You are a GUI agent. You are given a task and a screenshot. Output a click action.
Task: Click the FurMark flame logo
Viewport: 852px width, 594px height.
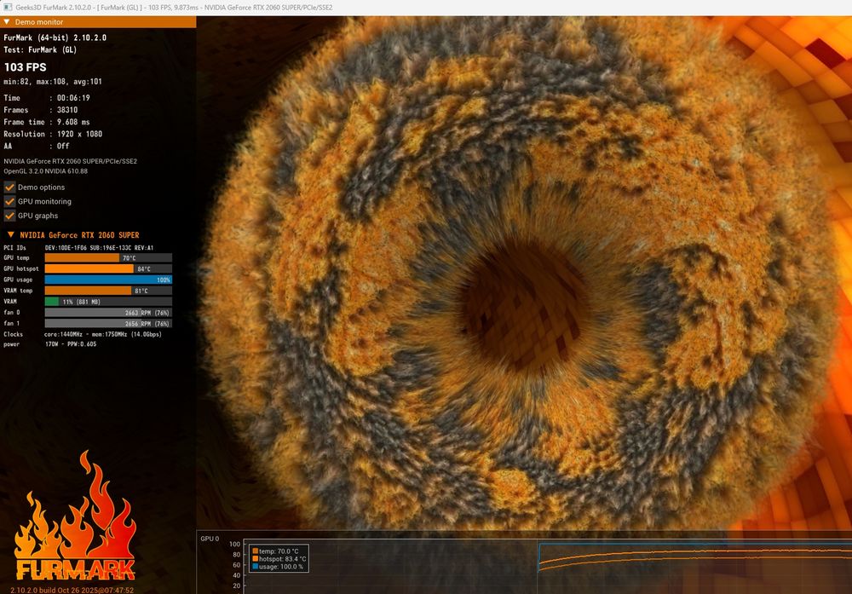(x=75, y=516)
